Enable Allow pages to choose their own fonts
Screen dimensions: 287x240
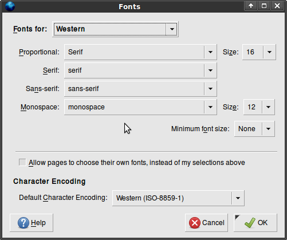pos(22,163)
